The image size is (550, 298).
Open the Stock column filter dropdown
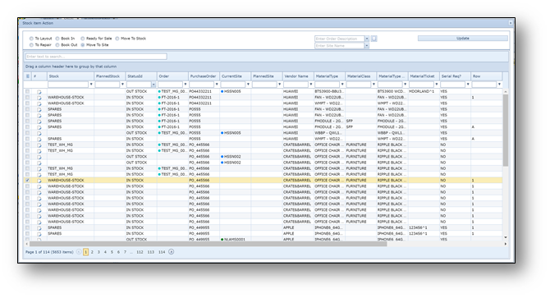[x=91, y=84]
